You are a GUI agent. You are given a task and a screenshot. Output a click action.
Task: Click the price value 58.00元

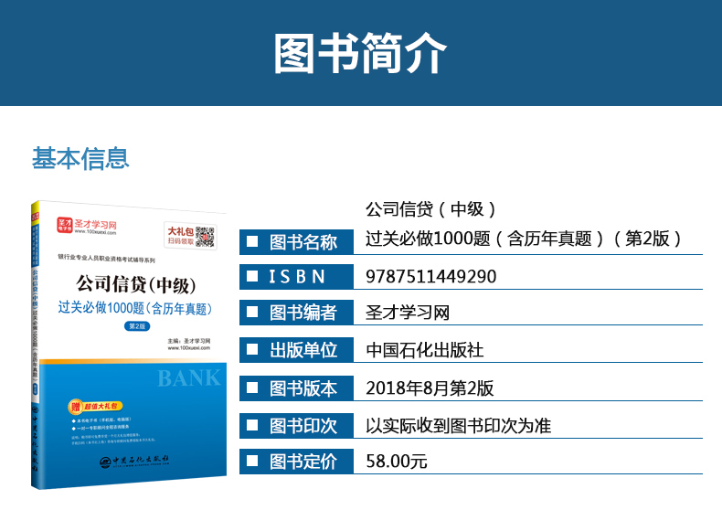click(x=396, y=462)
